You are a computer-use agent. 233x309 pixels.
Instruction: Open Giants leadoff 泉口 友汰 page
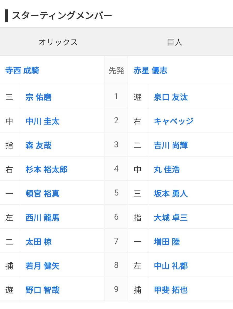click(171, 97)
